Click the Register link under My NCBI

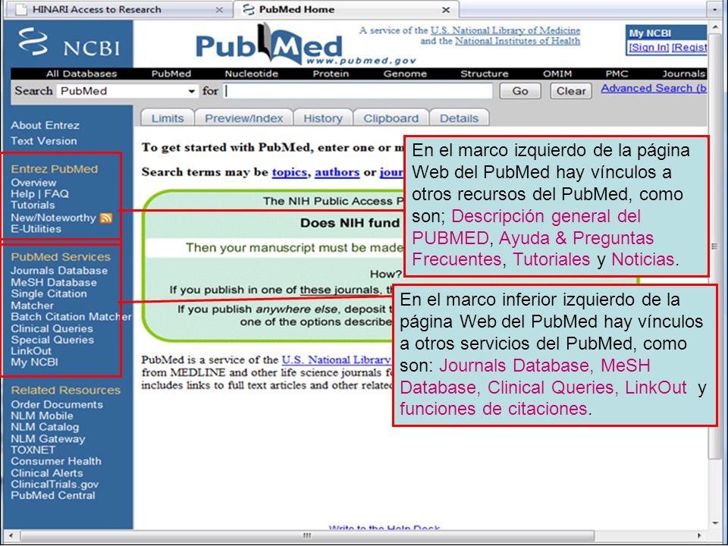[689, 47]
